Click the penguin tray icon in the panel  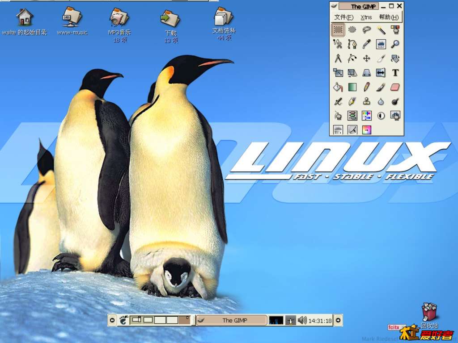pyautogui.click(x=290, y=320)
